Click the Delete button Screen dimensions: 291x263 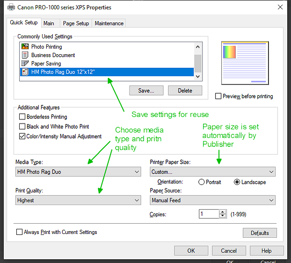point(185,91)
